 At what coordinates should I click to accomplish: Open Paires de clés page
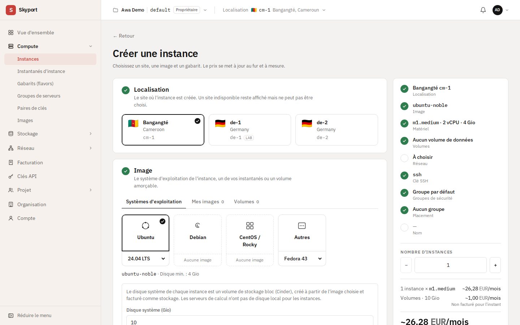[x=50, y=108]
